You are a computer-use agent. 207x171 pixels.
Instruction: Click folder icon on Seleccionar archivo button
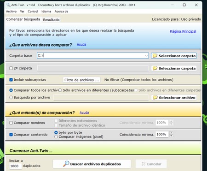click(x=155, y=97)
